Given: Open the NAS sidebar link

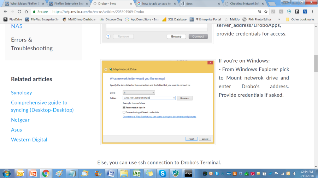Looking at the screenshot, I should click(17, 26).
